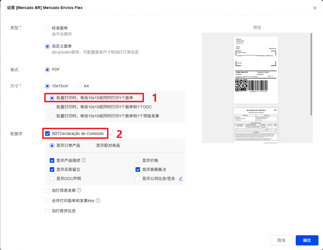323x250 pixels.
Task: Click help icon beside 显示产品描述
Action: click(84, 160)
